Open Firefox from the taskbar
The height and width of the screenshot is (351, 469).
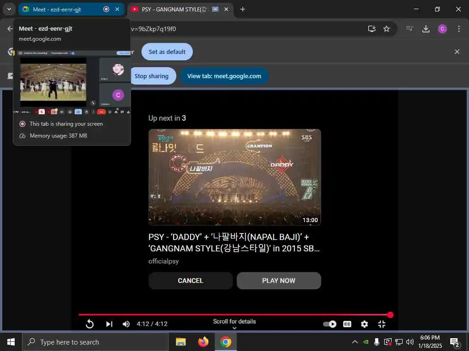tap(203, 342)
